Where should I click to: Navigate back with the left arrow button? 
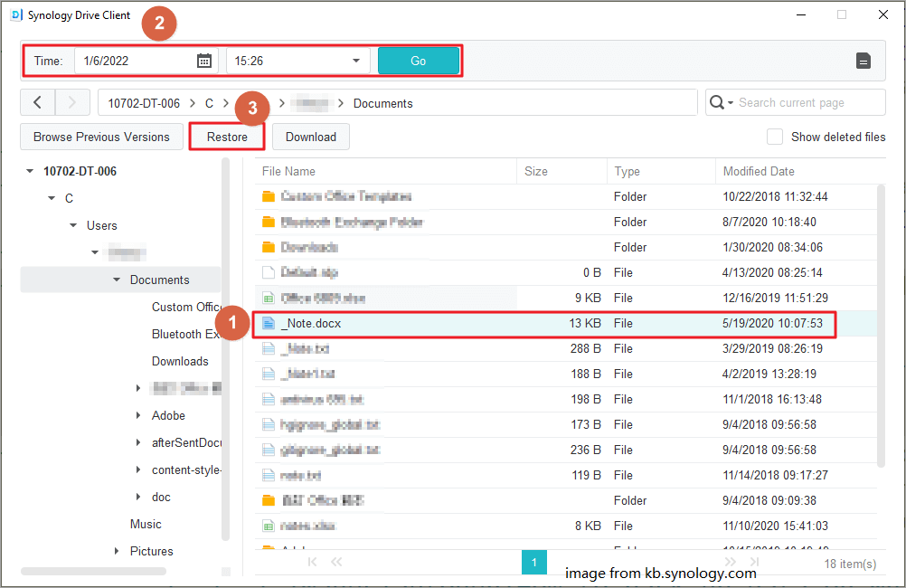(38, 103)
